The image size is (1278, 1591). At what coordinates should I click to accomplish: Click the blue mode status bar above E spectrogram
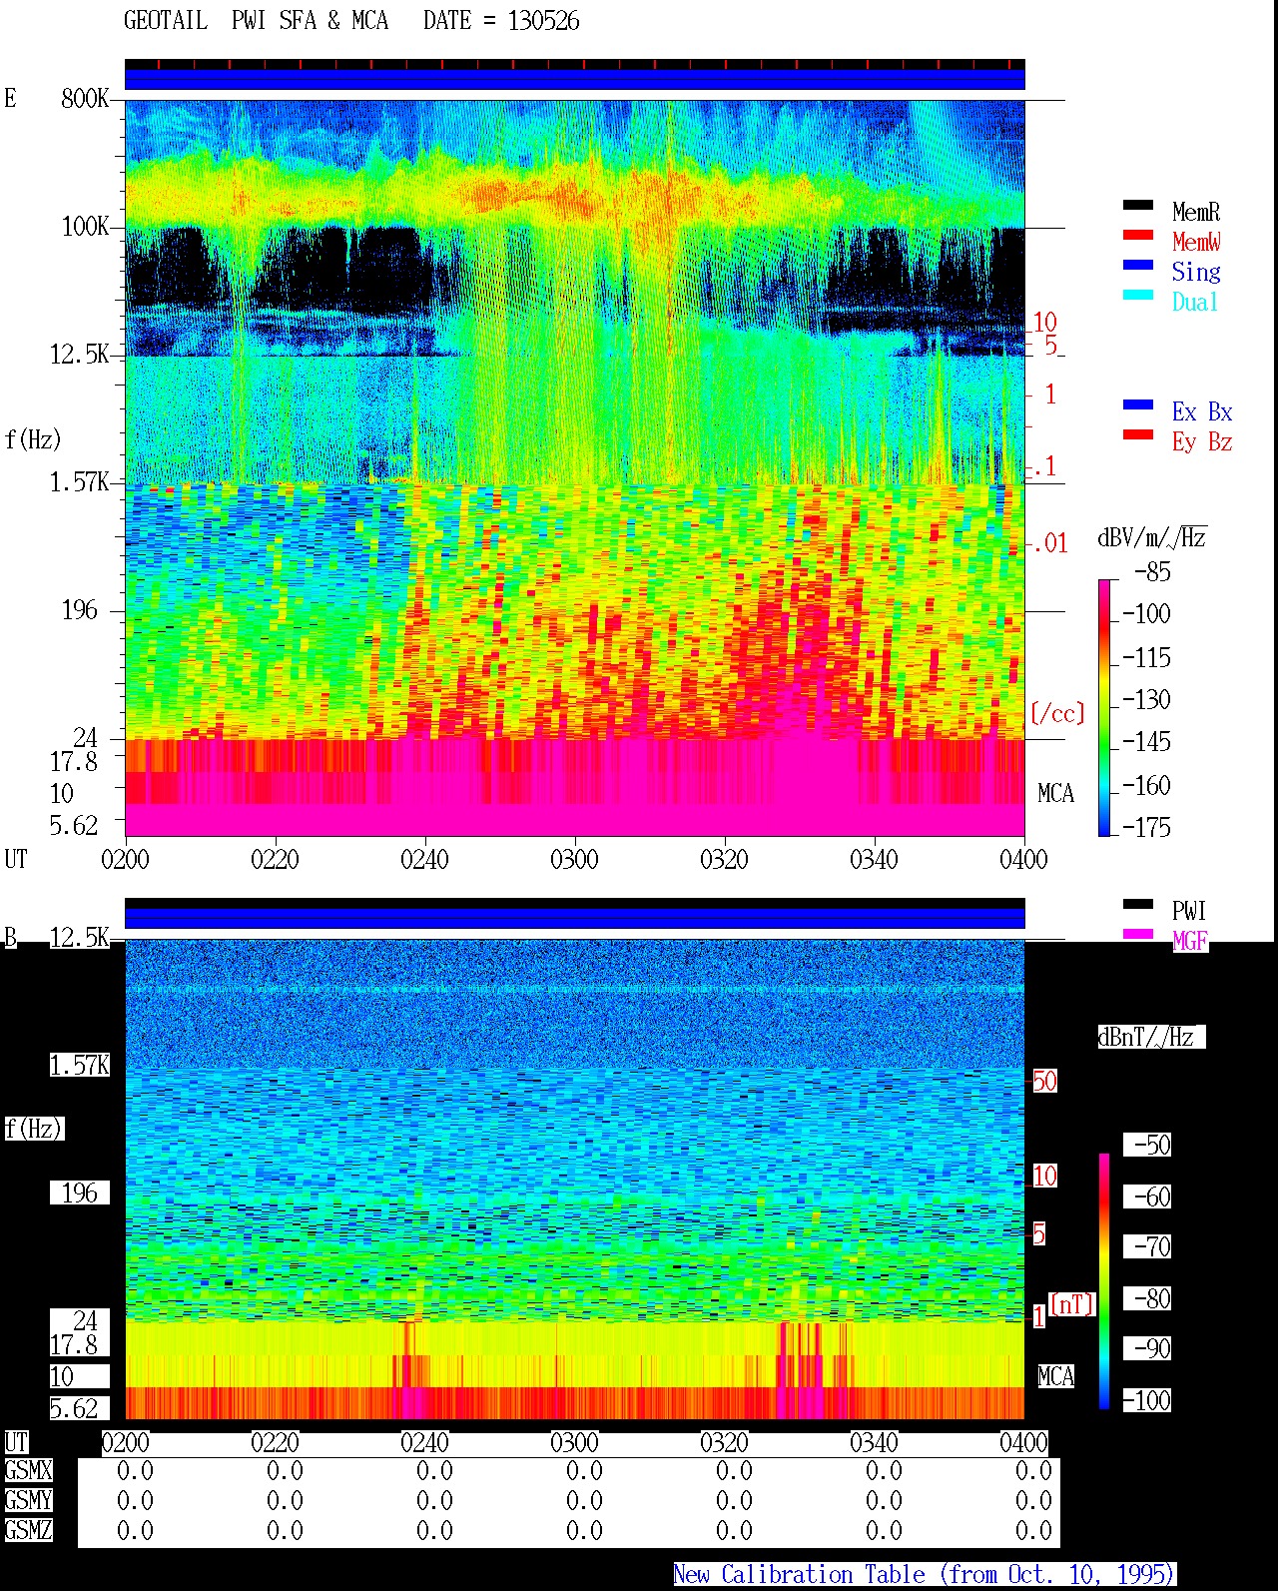(x=575, y=79)
